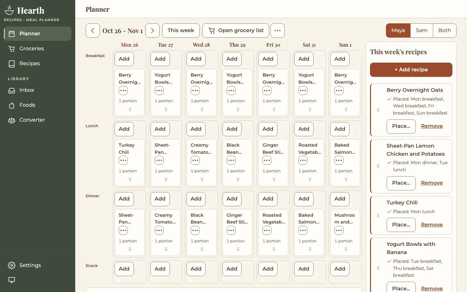The height and width of the screenshot is (292, 467).
Task: Open options for Tuesday breakfast Yogurt Bowls
Action: pos(159,91)
